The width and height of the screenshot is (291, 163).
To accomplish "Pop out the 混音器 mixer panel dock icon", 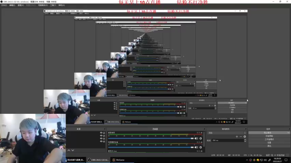I will 204,129.
